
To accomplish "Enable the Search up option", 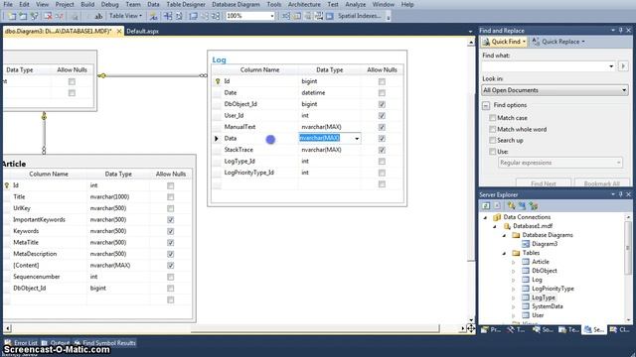I will pyautogui.click(x=493, y=140).
